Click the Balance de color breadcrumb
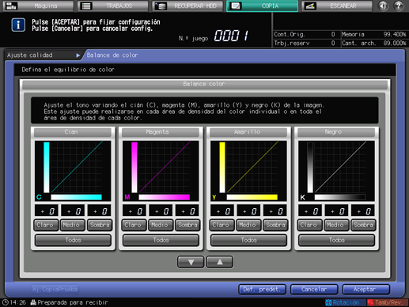The height and width of the screenshot is (307, 409). [112, 55]
